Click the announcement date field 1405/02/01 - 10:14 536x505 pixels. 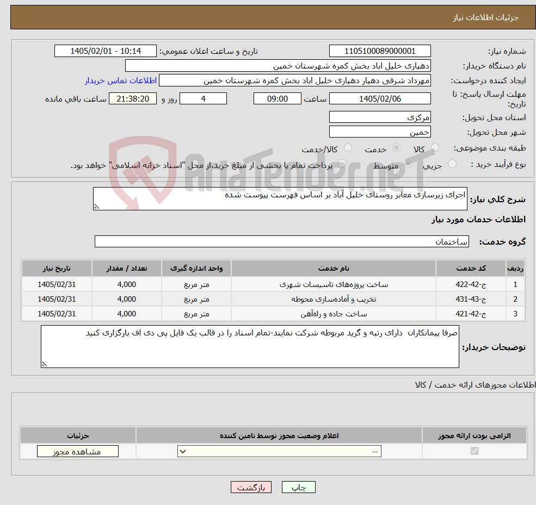(105, 51)
